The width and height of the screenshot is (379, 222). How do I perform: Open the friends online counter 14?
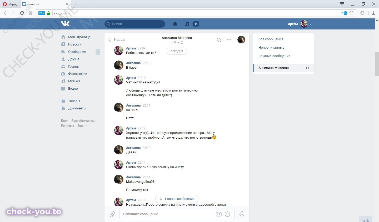[x=366, y=220]
